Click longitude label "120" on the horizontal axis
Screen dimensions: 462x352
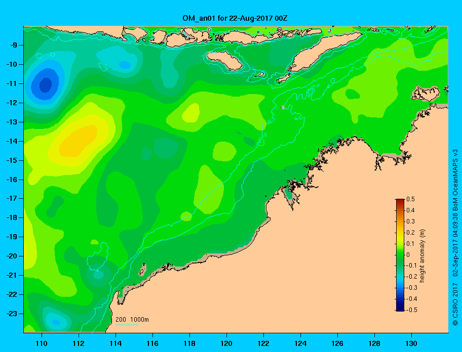tap(226, 343)
